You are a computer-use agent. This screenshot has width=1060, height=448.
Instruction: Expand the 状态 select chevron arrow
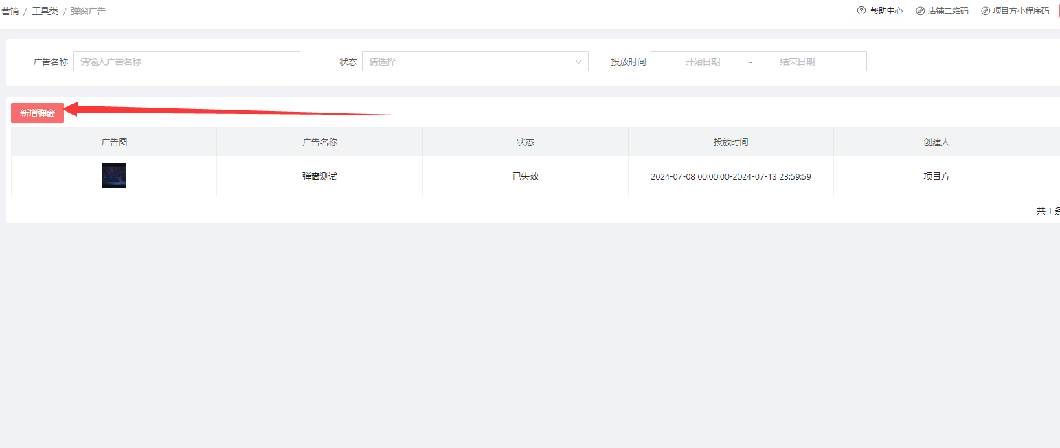578,62
